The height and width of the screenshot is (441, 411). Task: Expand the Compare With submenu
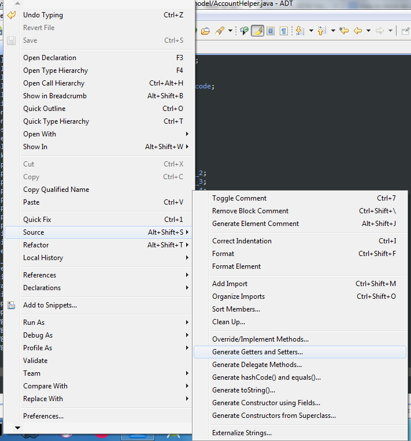point(99,386)
